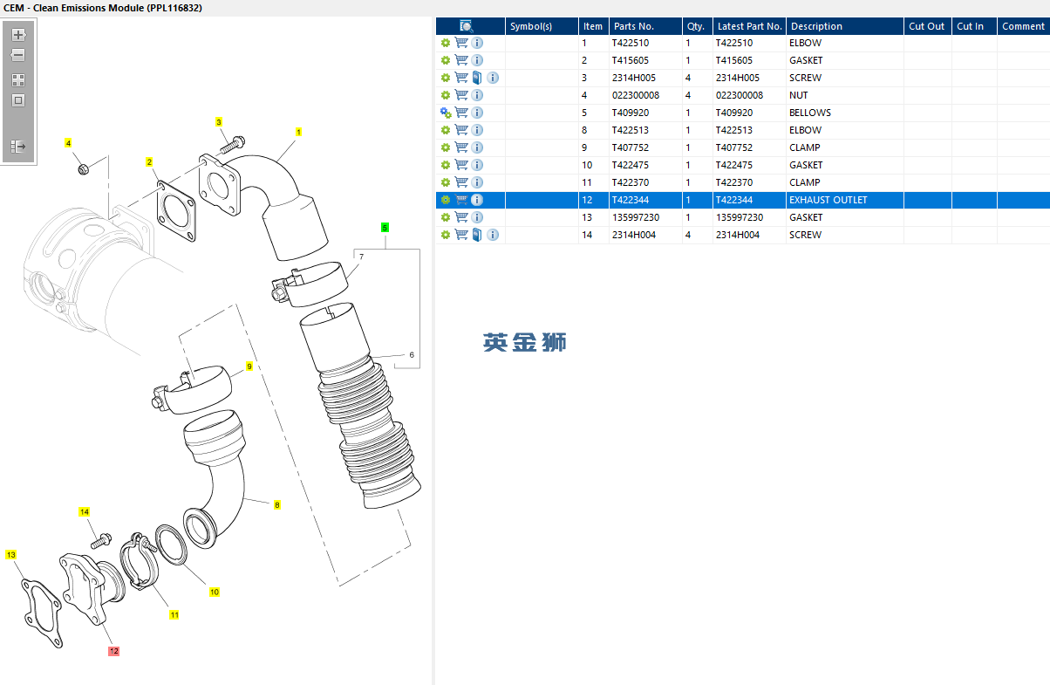
Task: Open the book icon for SCREW 2314H005
Action: click(x=477, y=78)
